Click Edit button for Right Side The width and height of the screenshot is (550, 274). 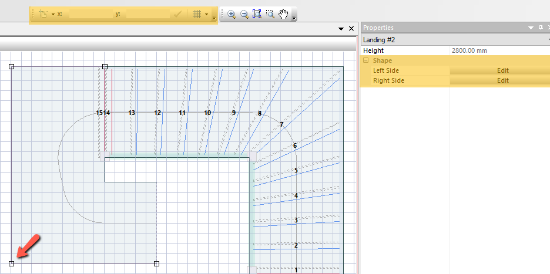click(x=502, y=80)
